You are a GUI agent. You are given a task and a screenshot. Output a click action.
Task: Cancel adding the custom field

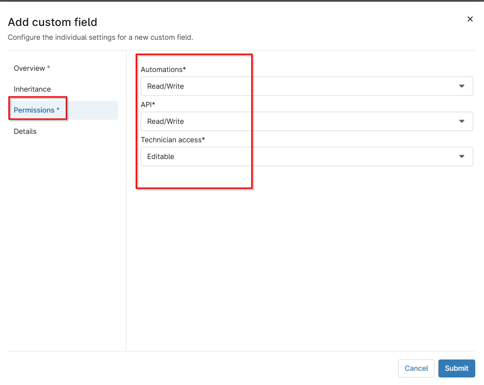tap(416, 368)
